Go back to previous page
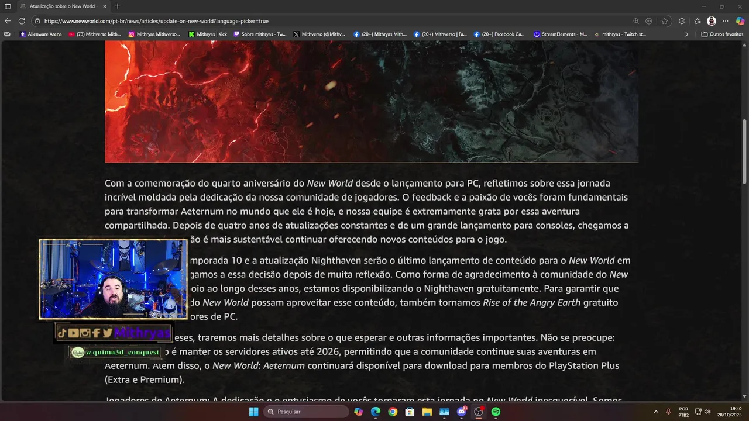Image resolution: width=749 pixels, height=421 pixels. (8, 21)
